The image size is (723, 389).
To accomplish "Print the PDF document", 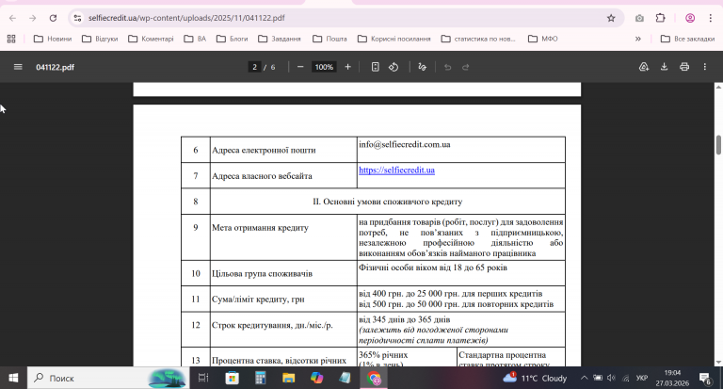I will tap(684, 67).
